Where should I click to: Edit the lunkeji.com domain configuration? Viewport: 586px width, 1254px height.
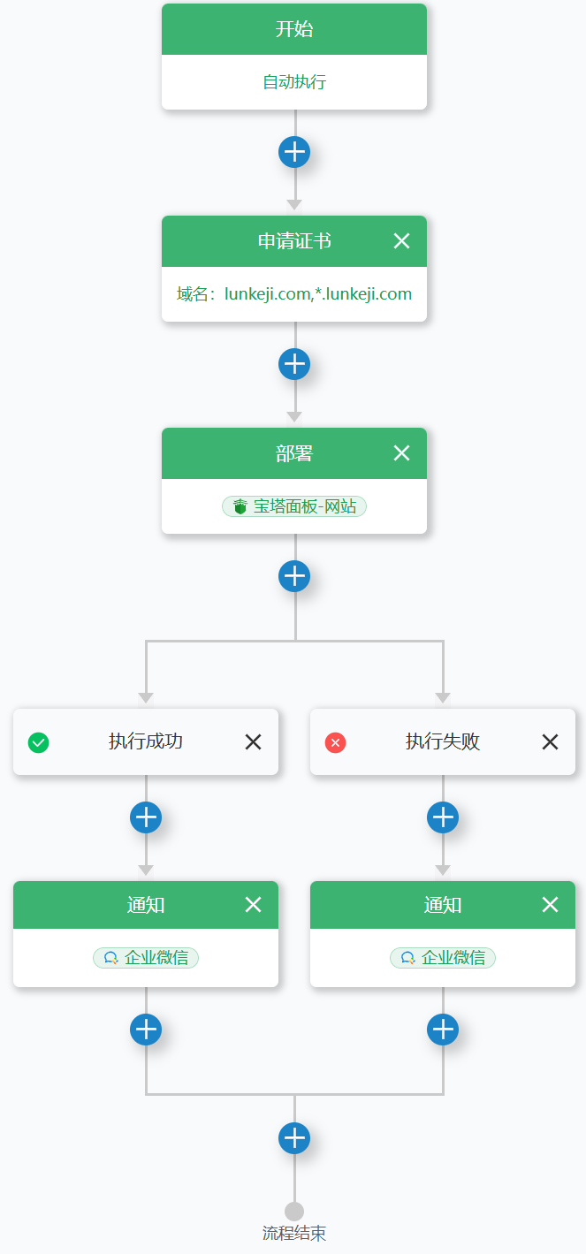pyautogui.click(x=294, y=294)
